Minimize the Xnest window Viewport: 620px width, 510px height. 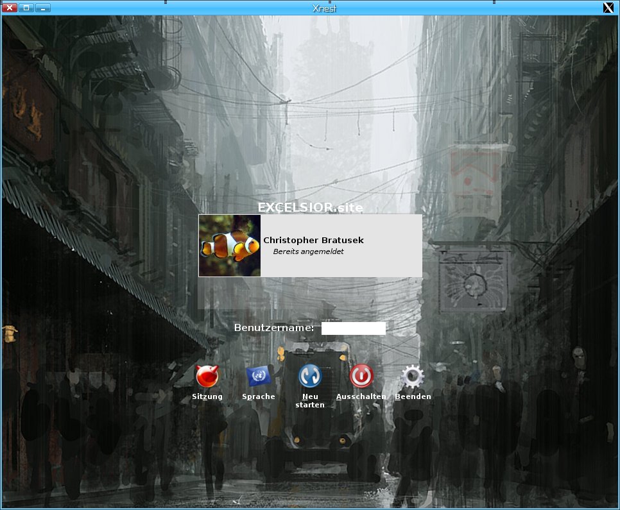click(x=43, y=8)
